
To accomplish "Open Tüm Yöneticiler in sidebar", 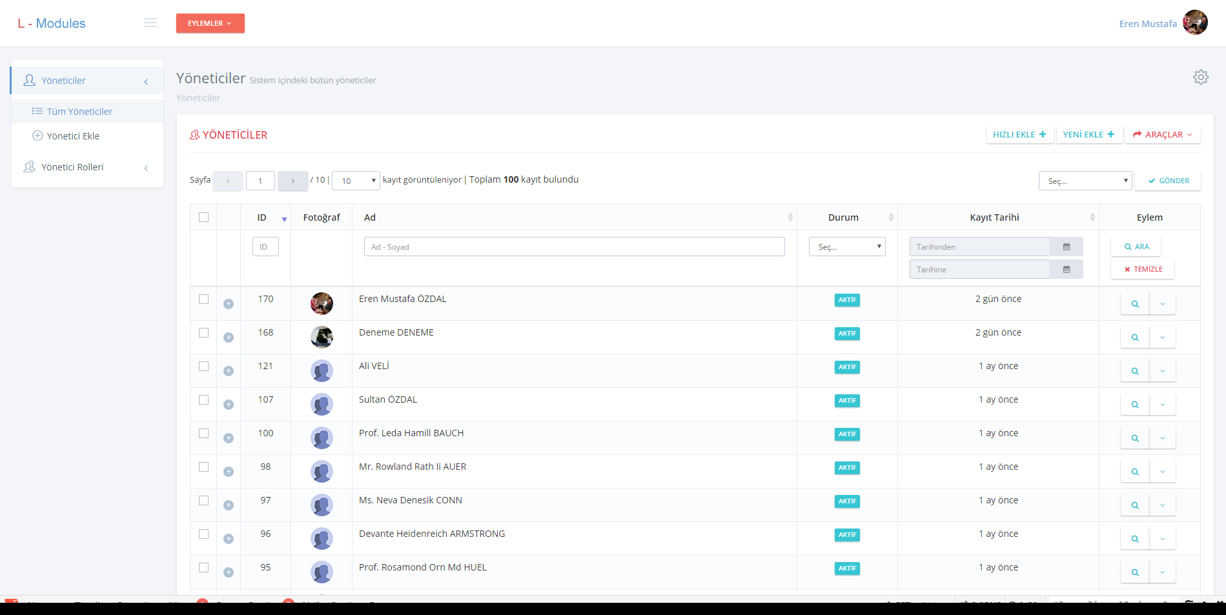I will point(87,112).
